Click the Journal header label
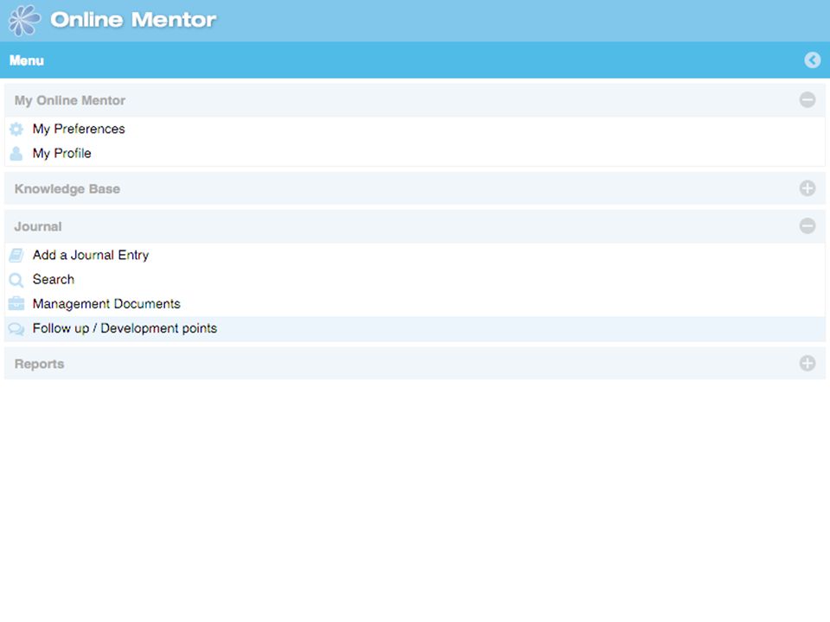Viewport: 830px width, 622px height. (38, 226)
